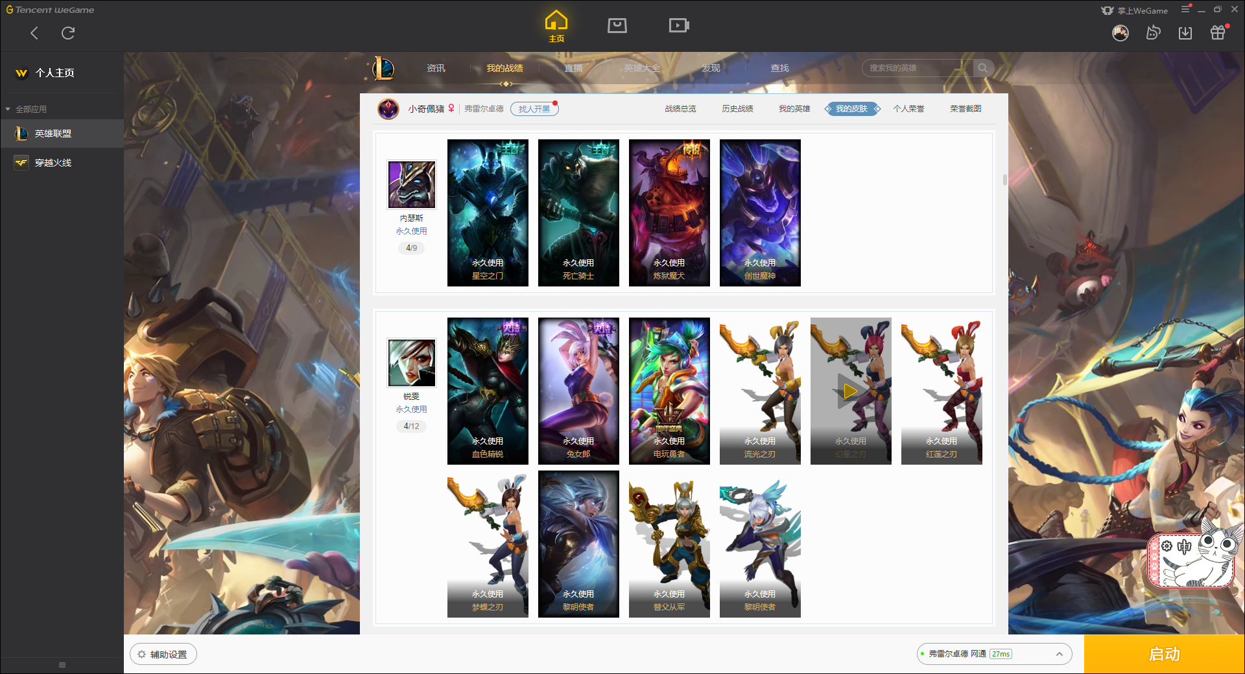
Task: Open the 星空之门 skin card
Action: [x=488, y=213]
